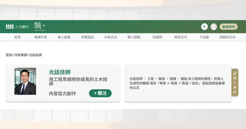Screen dimensions: 246x129
Task: Go to 勞資法令 section
Action: coord(181,37)
